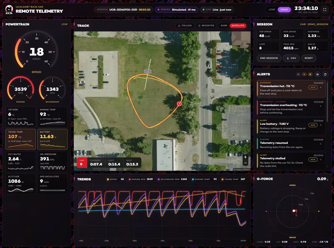Zoom out on the track map
This screenshot has height=248, width=334.
point(245,163)
